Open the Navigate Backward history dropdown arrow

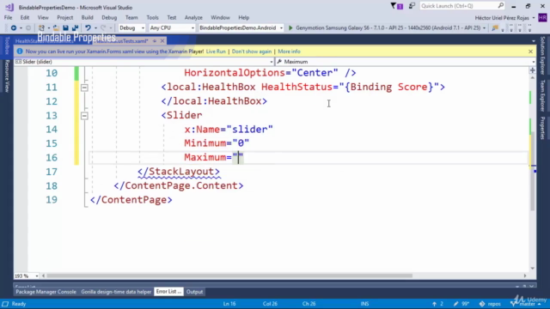(x=21, y=28)
